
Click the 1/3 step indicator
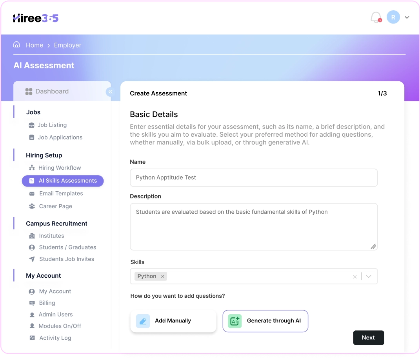382,93
